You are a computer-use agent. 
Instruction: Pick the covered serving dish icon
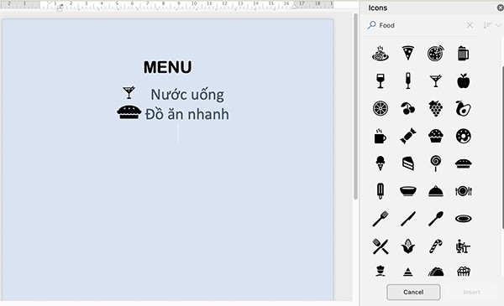(x=435, y=191)
